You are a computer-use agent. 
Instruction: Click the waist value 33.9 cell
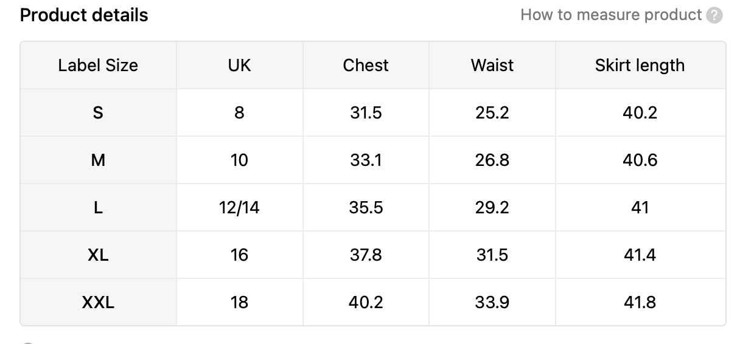tap(492, 302)
